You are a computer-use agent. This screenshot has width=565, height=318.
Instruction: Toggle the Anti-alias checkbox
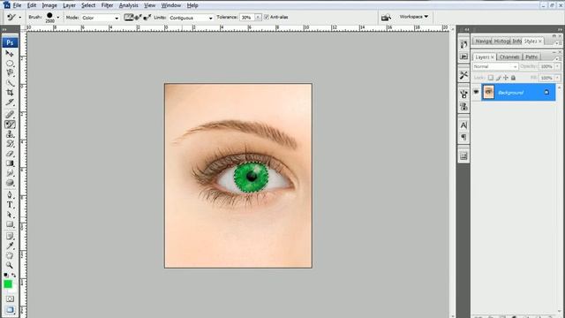tap(267, 17)
